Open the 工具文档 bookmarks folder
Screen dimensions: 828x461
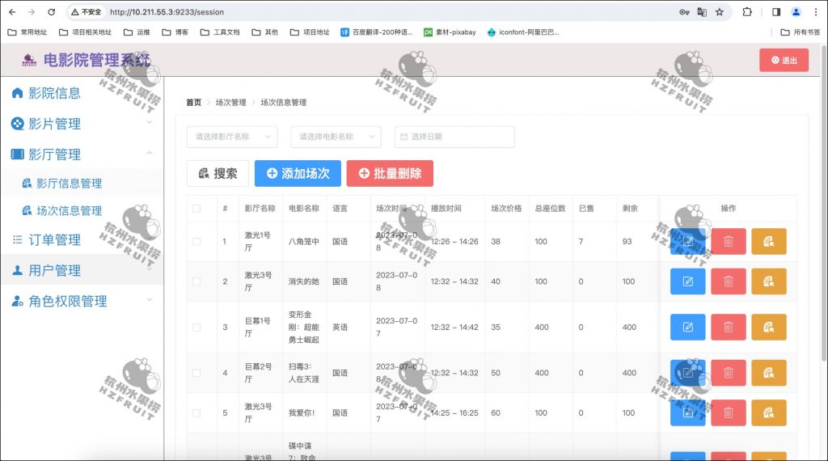tap(220, 32)
